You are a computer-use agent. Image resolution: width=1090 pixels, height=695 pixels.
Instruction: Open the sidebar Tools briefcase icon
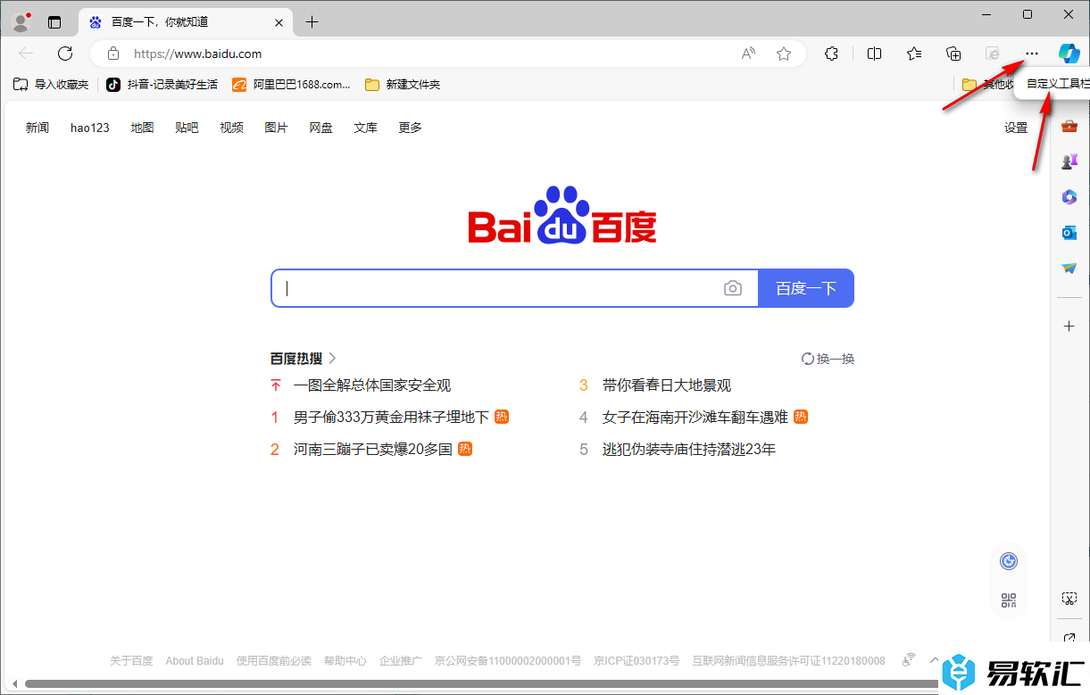point(1069,127)
